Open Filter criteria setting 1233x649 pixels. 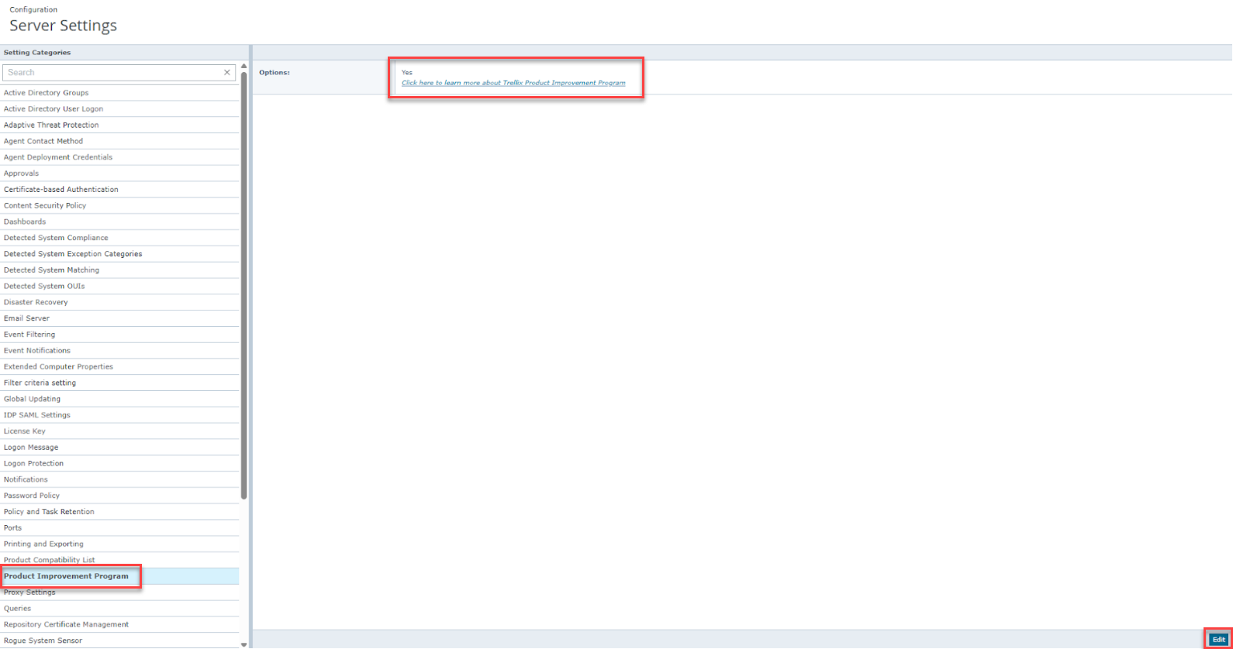pos(119,383)
